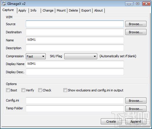This screenshot has height=129, width=152.
Task: Expand the SKU Flag dropdown
Action: point(81,56)
